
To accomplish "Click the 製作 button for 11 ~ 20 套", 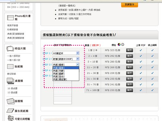I will [130, 67].
